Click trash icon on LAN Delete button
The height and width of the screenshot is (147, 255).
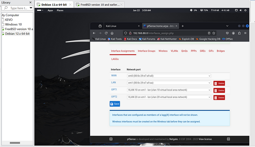[216, 83]
